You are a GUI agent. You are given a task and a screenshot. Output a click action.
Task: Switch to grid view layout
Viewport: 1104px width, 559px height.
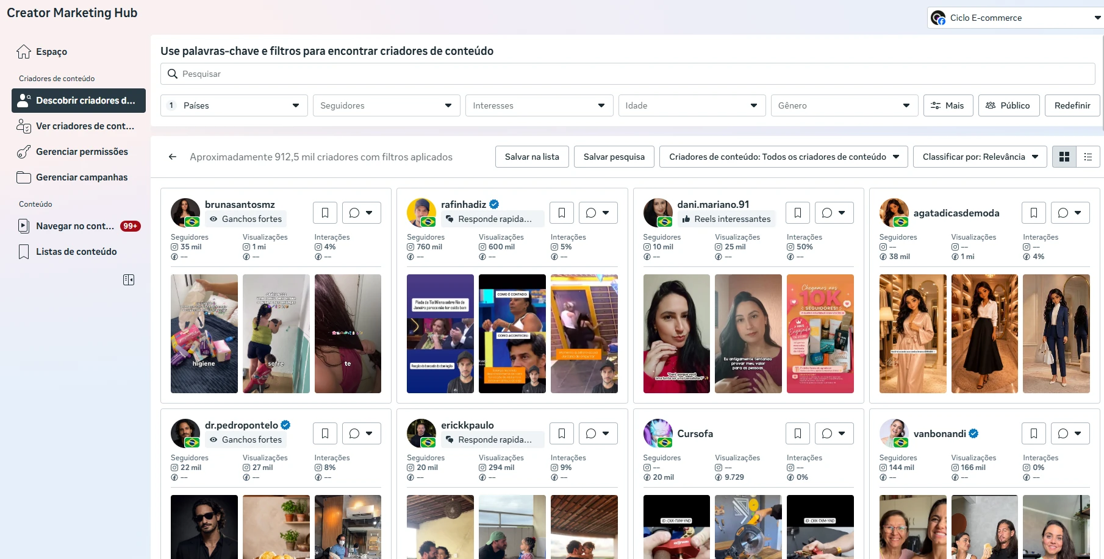pos(1064,157)
